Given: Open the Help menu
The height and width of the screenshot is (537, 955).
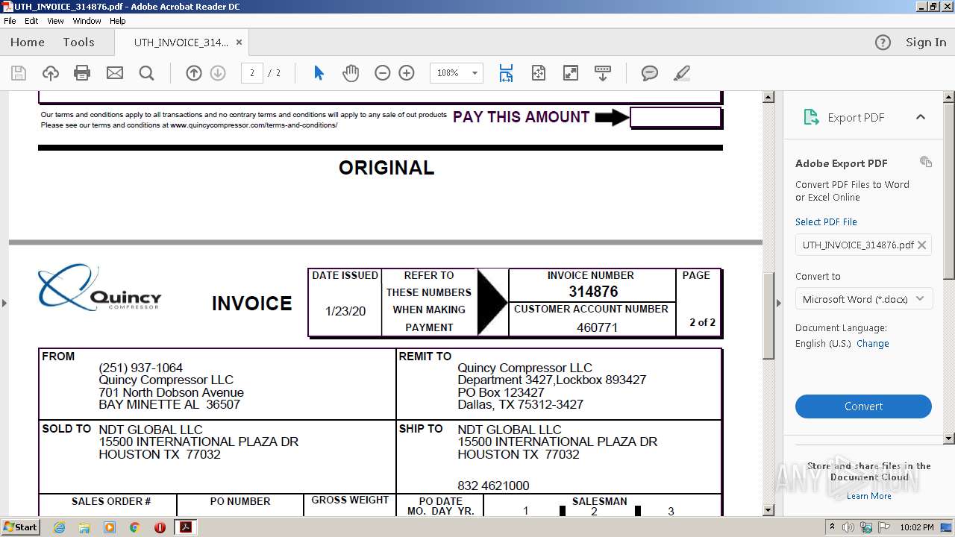Looking at the screenshot, I should coord(118,21).
